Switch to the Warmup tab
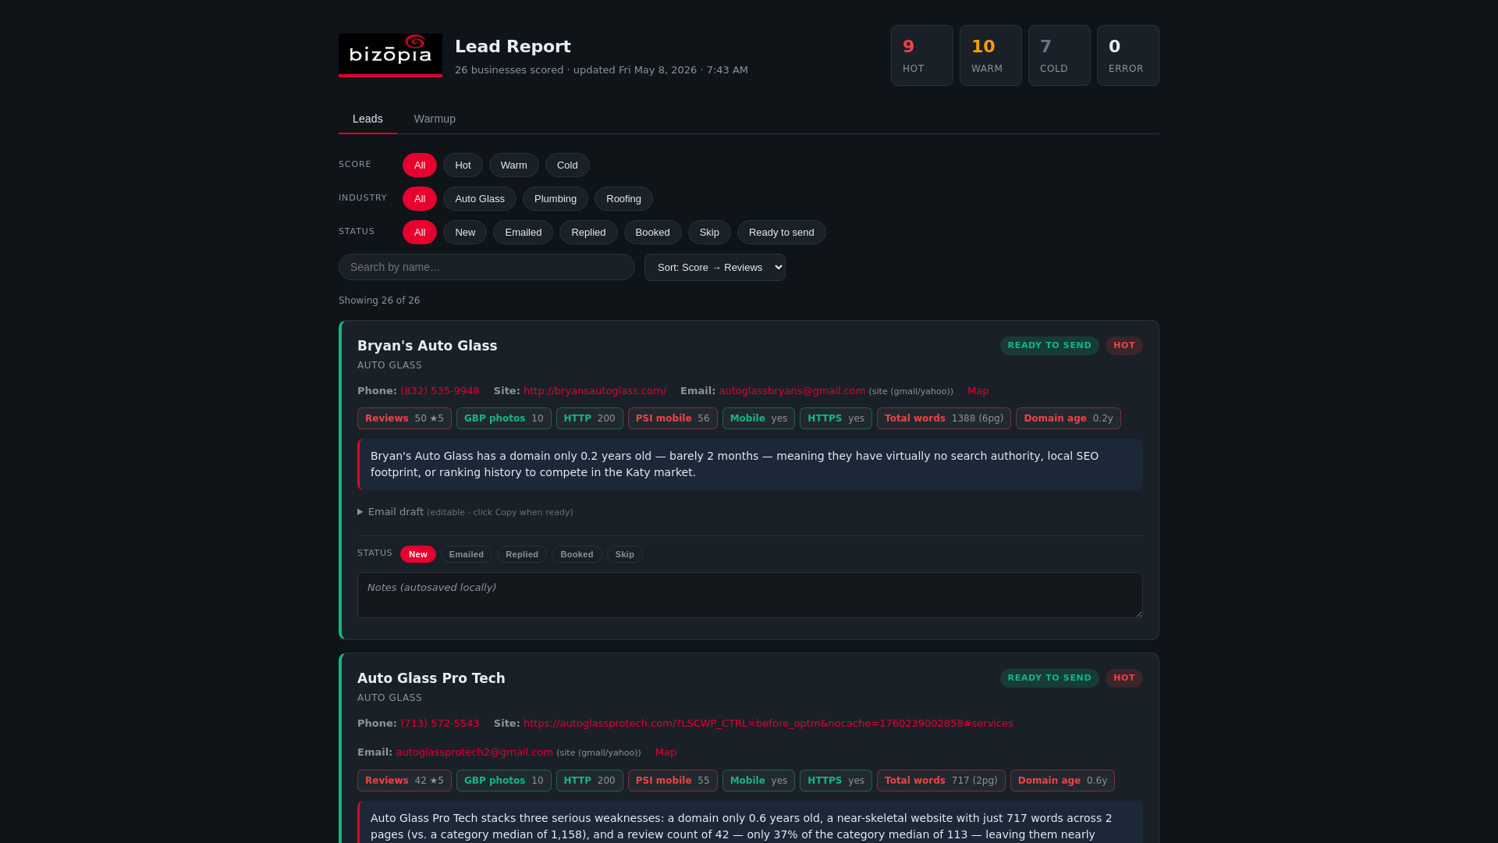1498x843 pixels. (x=435, y=119)
